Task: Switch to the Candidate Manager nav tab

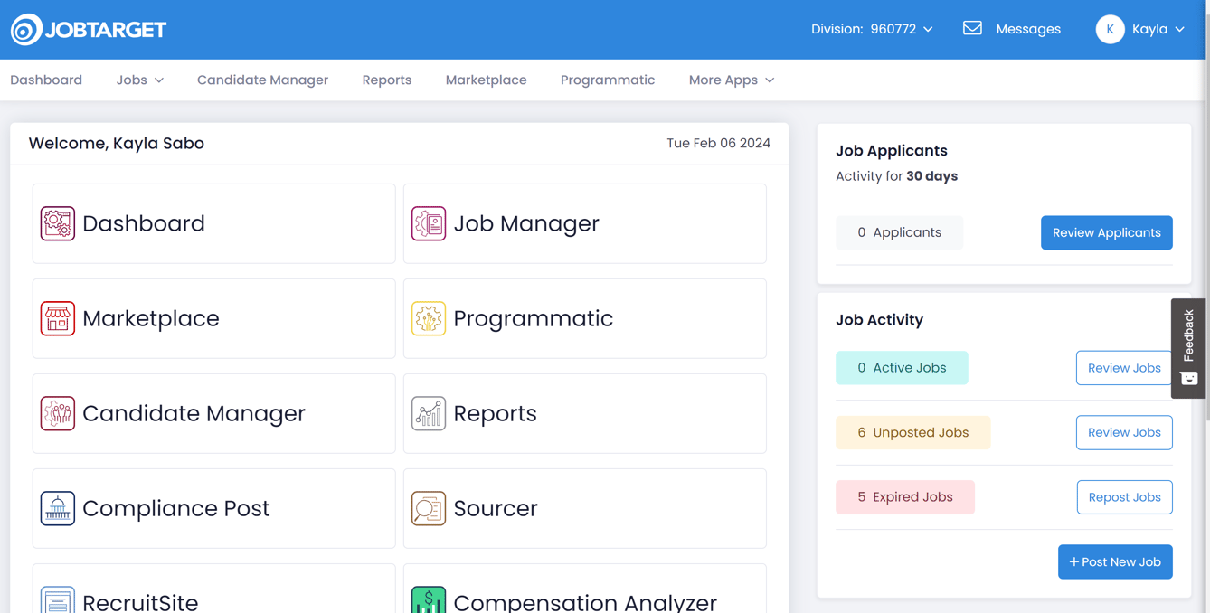Action: tap(262, 80)
